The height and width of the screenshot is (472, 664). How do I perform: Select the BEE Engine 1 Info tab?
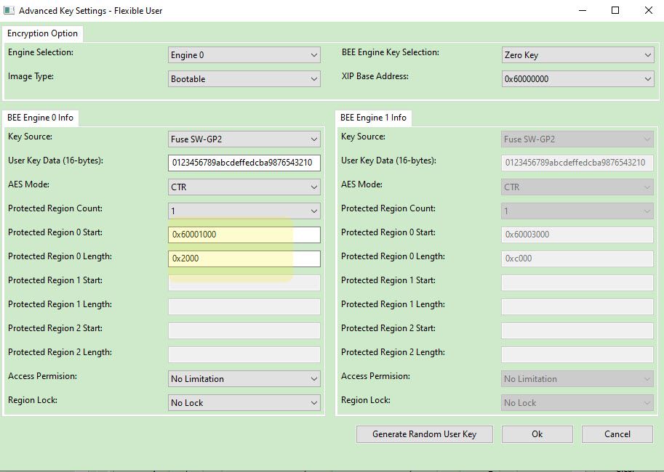[373, 118]
